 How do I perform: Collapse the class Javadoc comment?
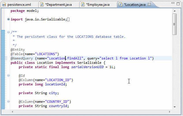pyautogui.click(x=8, y=32)
